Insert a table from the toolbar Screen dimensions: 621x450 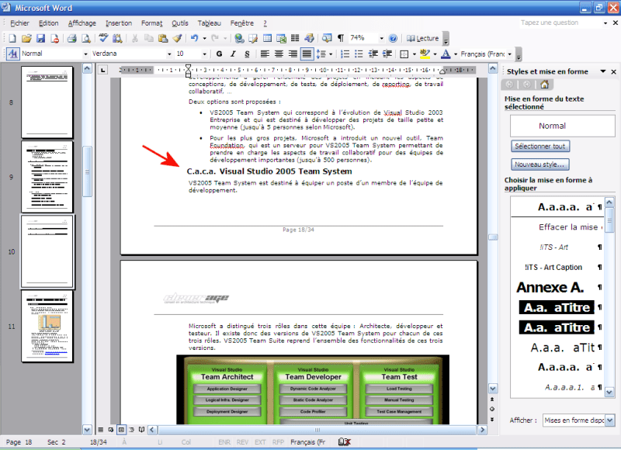267,38
